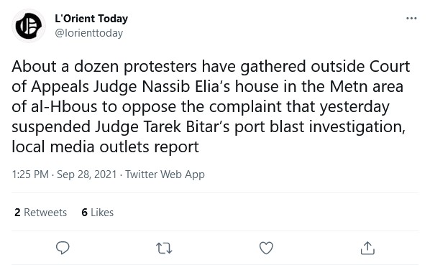Select the 1:25 PM timestamp
Image resolution: width=430 pixels, height=265 pixels.
point(30,175)
